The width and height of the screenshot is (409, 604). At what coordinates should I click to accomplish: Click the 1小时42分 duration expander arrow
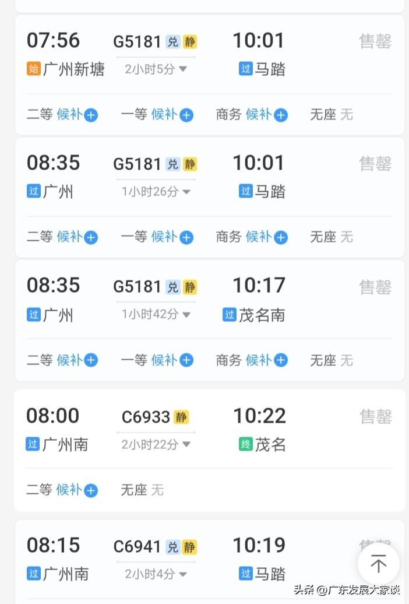click(186, 313)
